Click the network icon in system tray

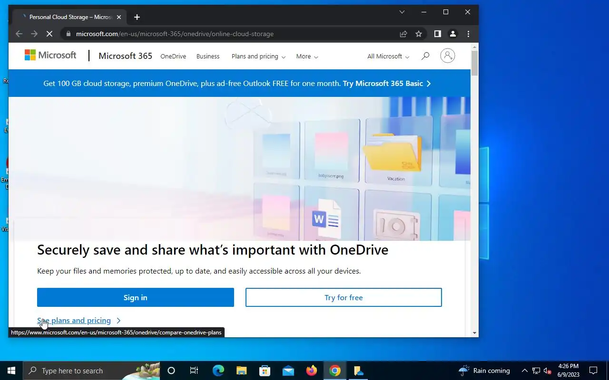pyautogui.click(x=536, y=370)
